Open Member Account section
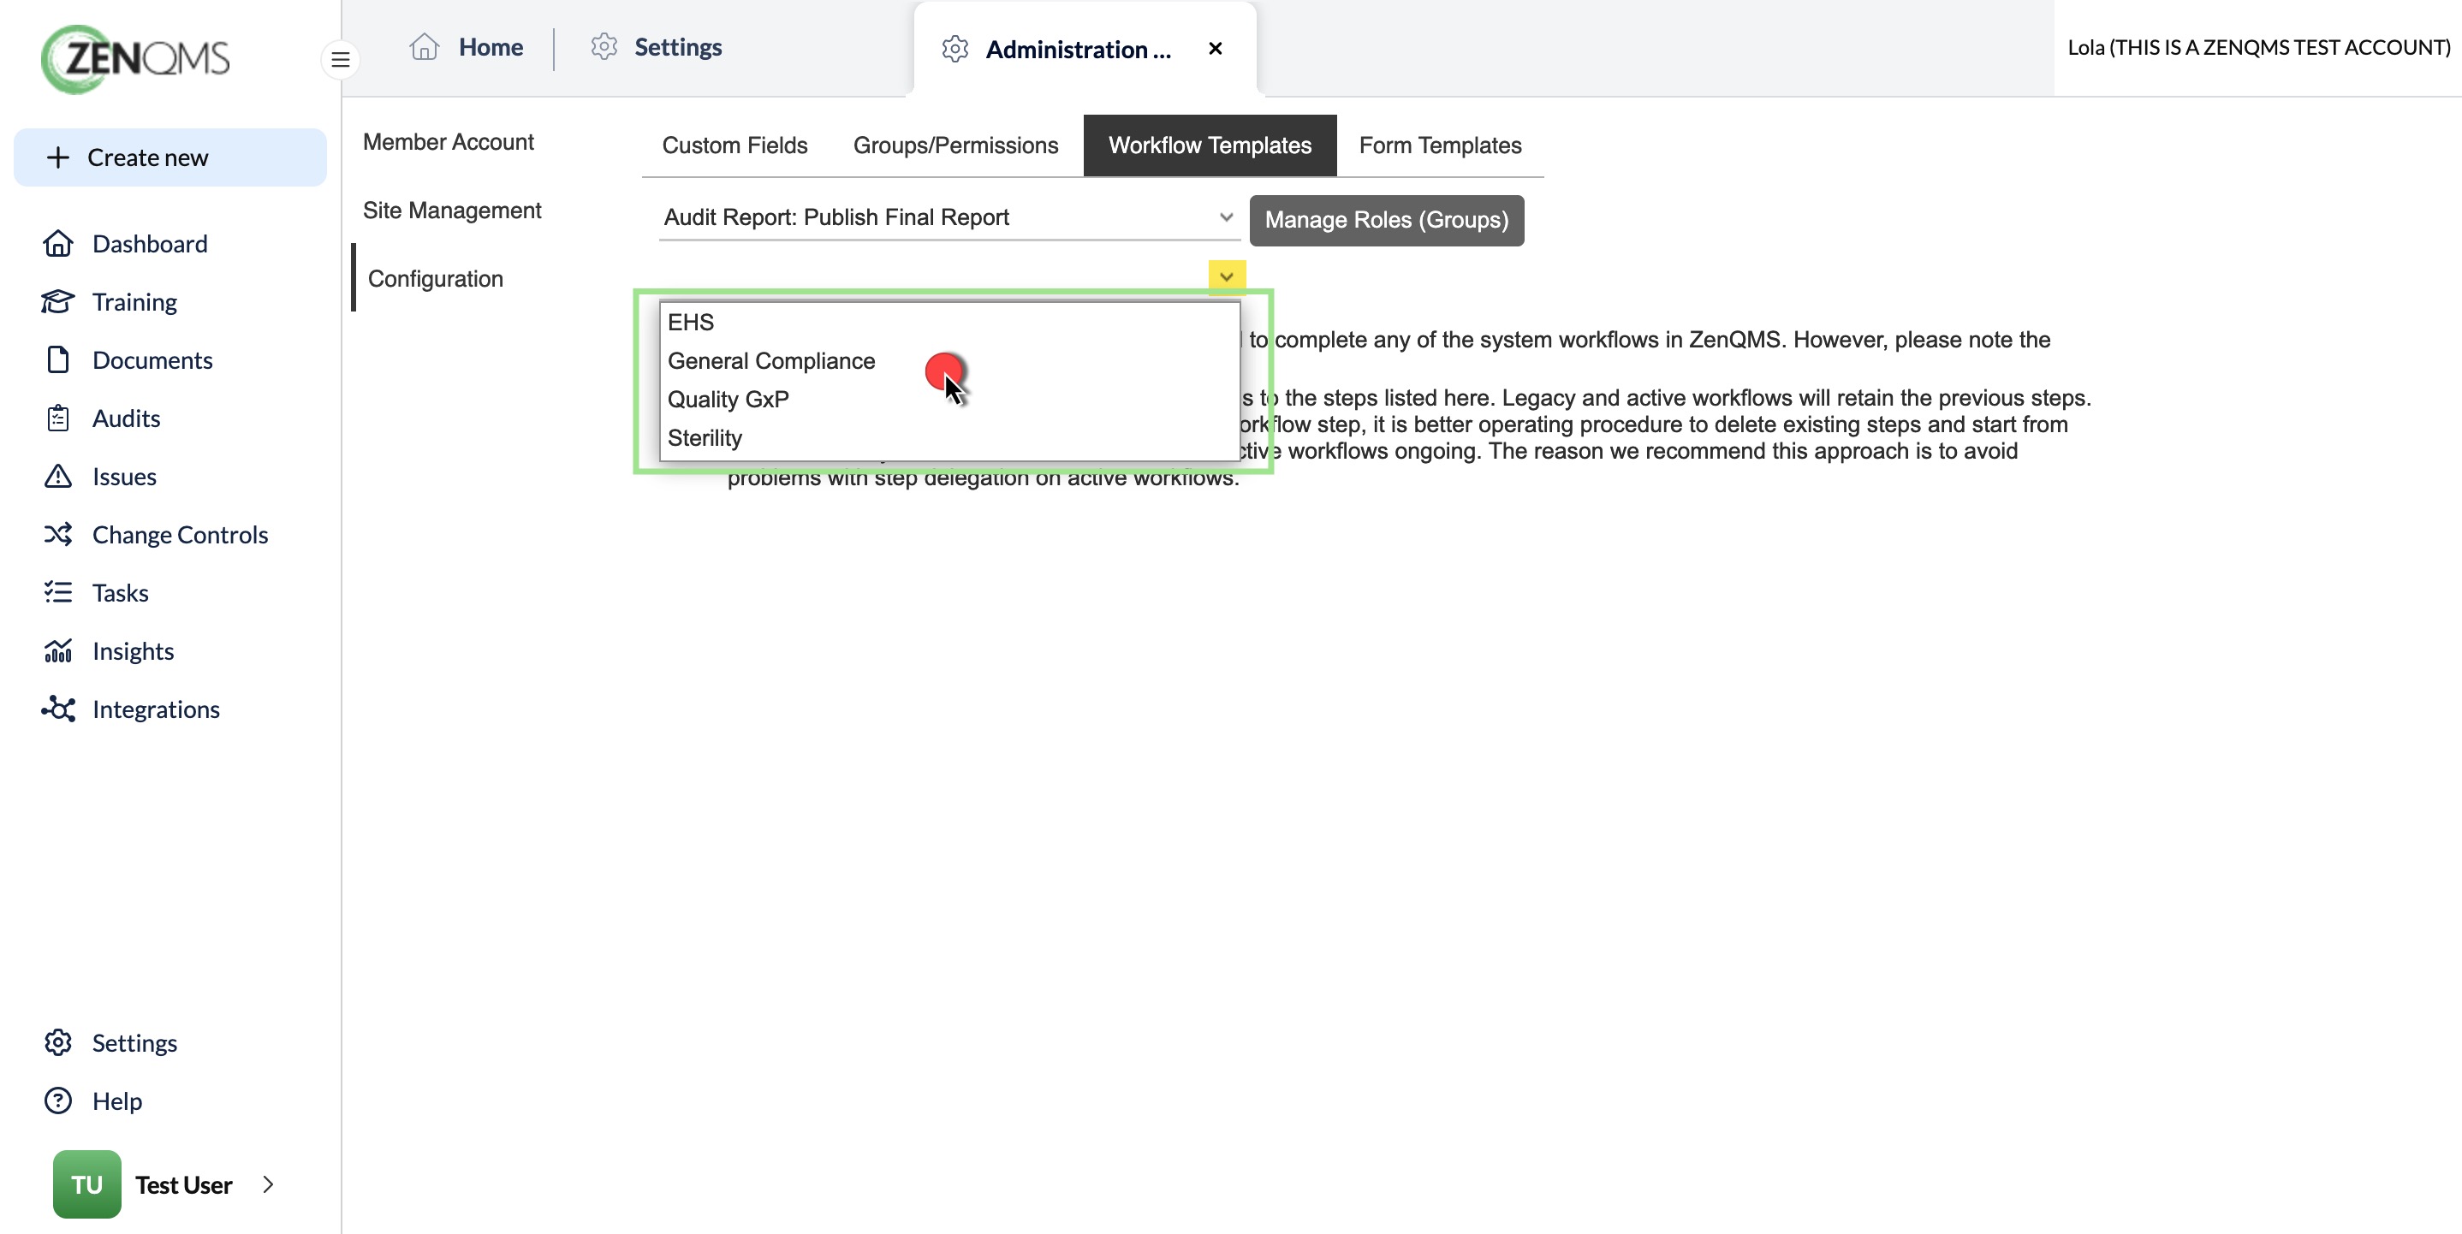2462x1234 pixels. [449, 141]
